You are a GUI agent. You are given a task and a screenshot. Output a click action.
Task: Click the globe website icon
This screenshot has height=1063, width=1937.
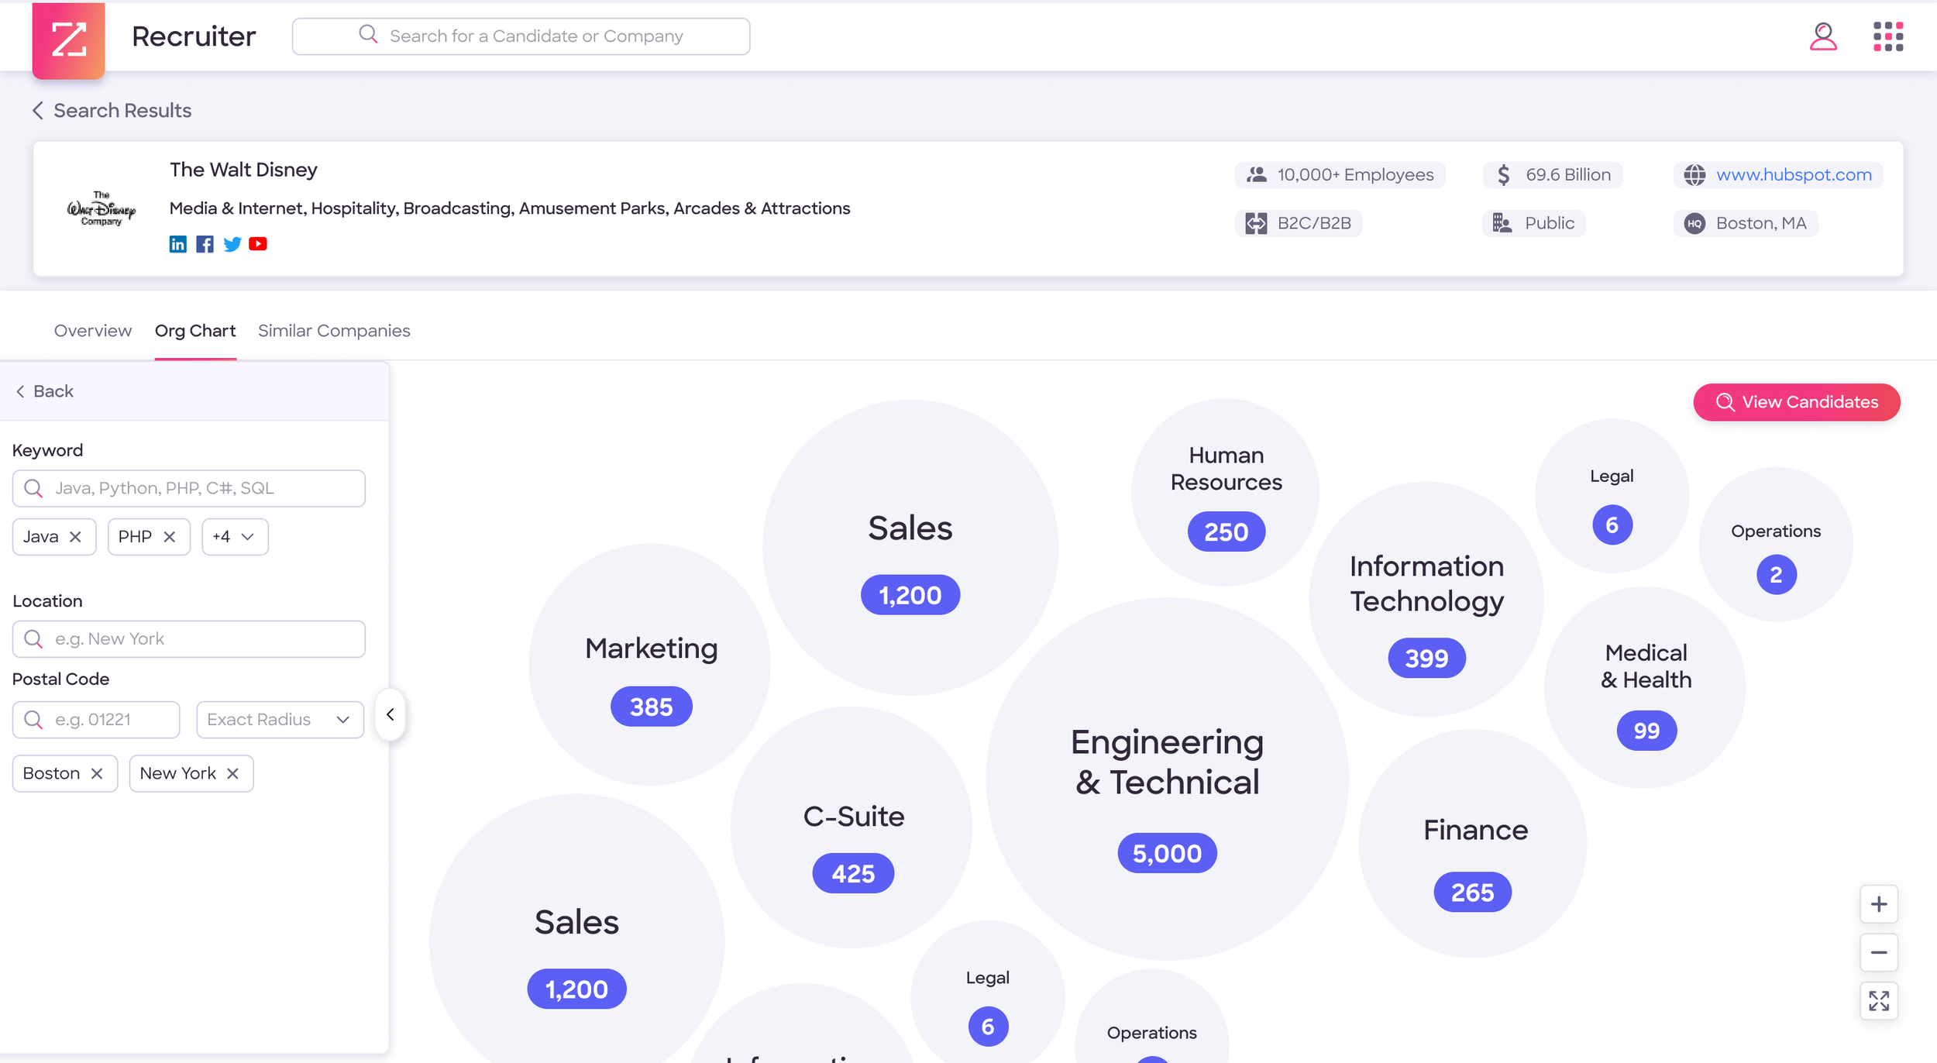1694,175
